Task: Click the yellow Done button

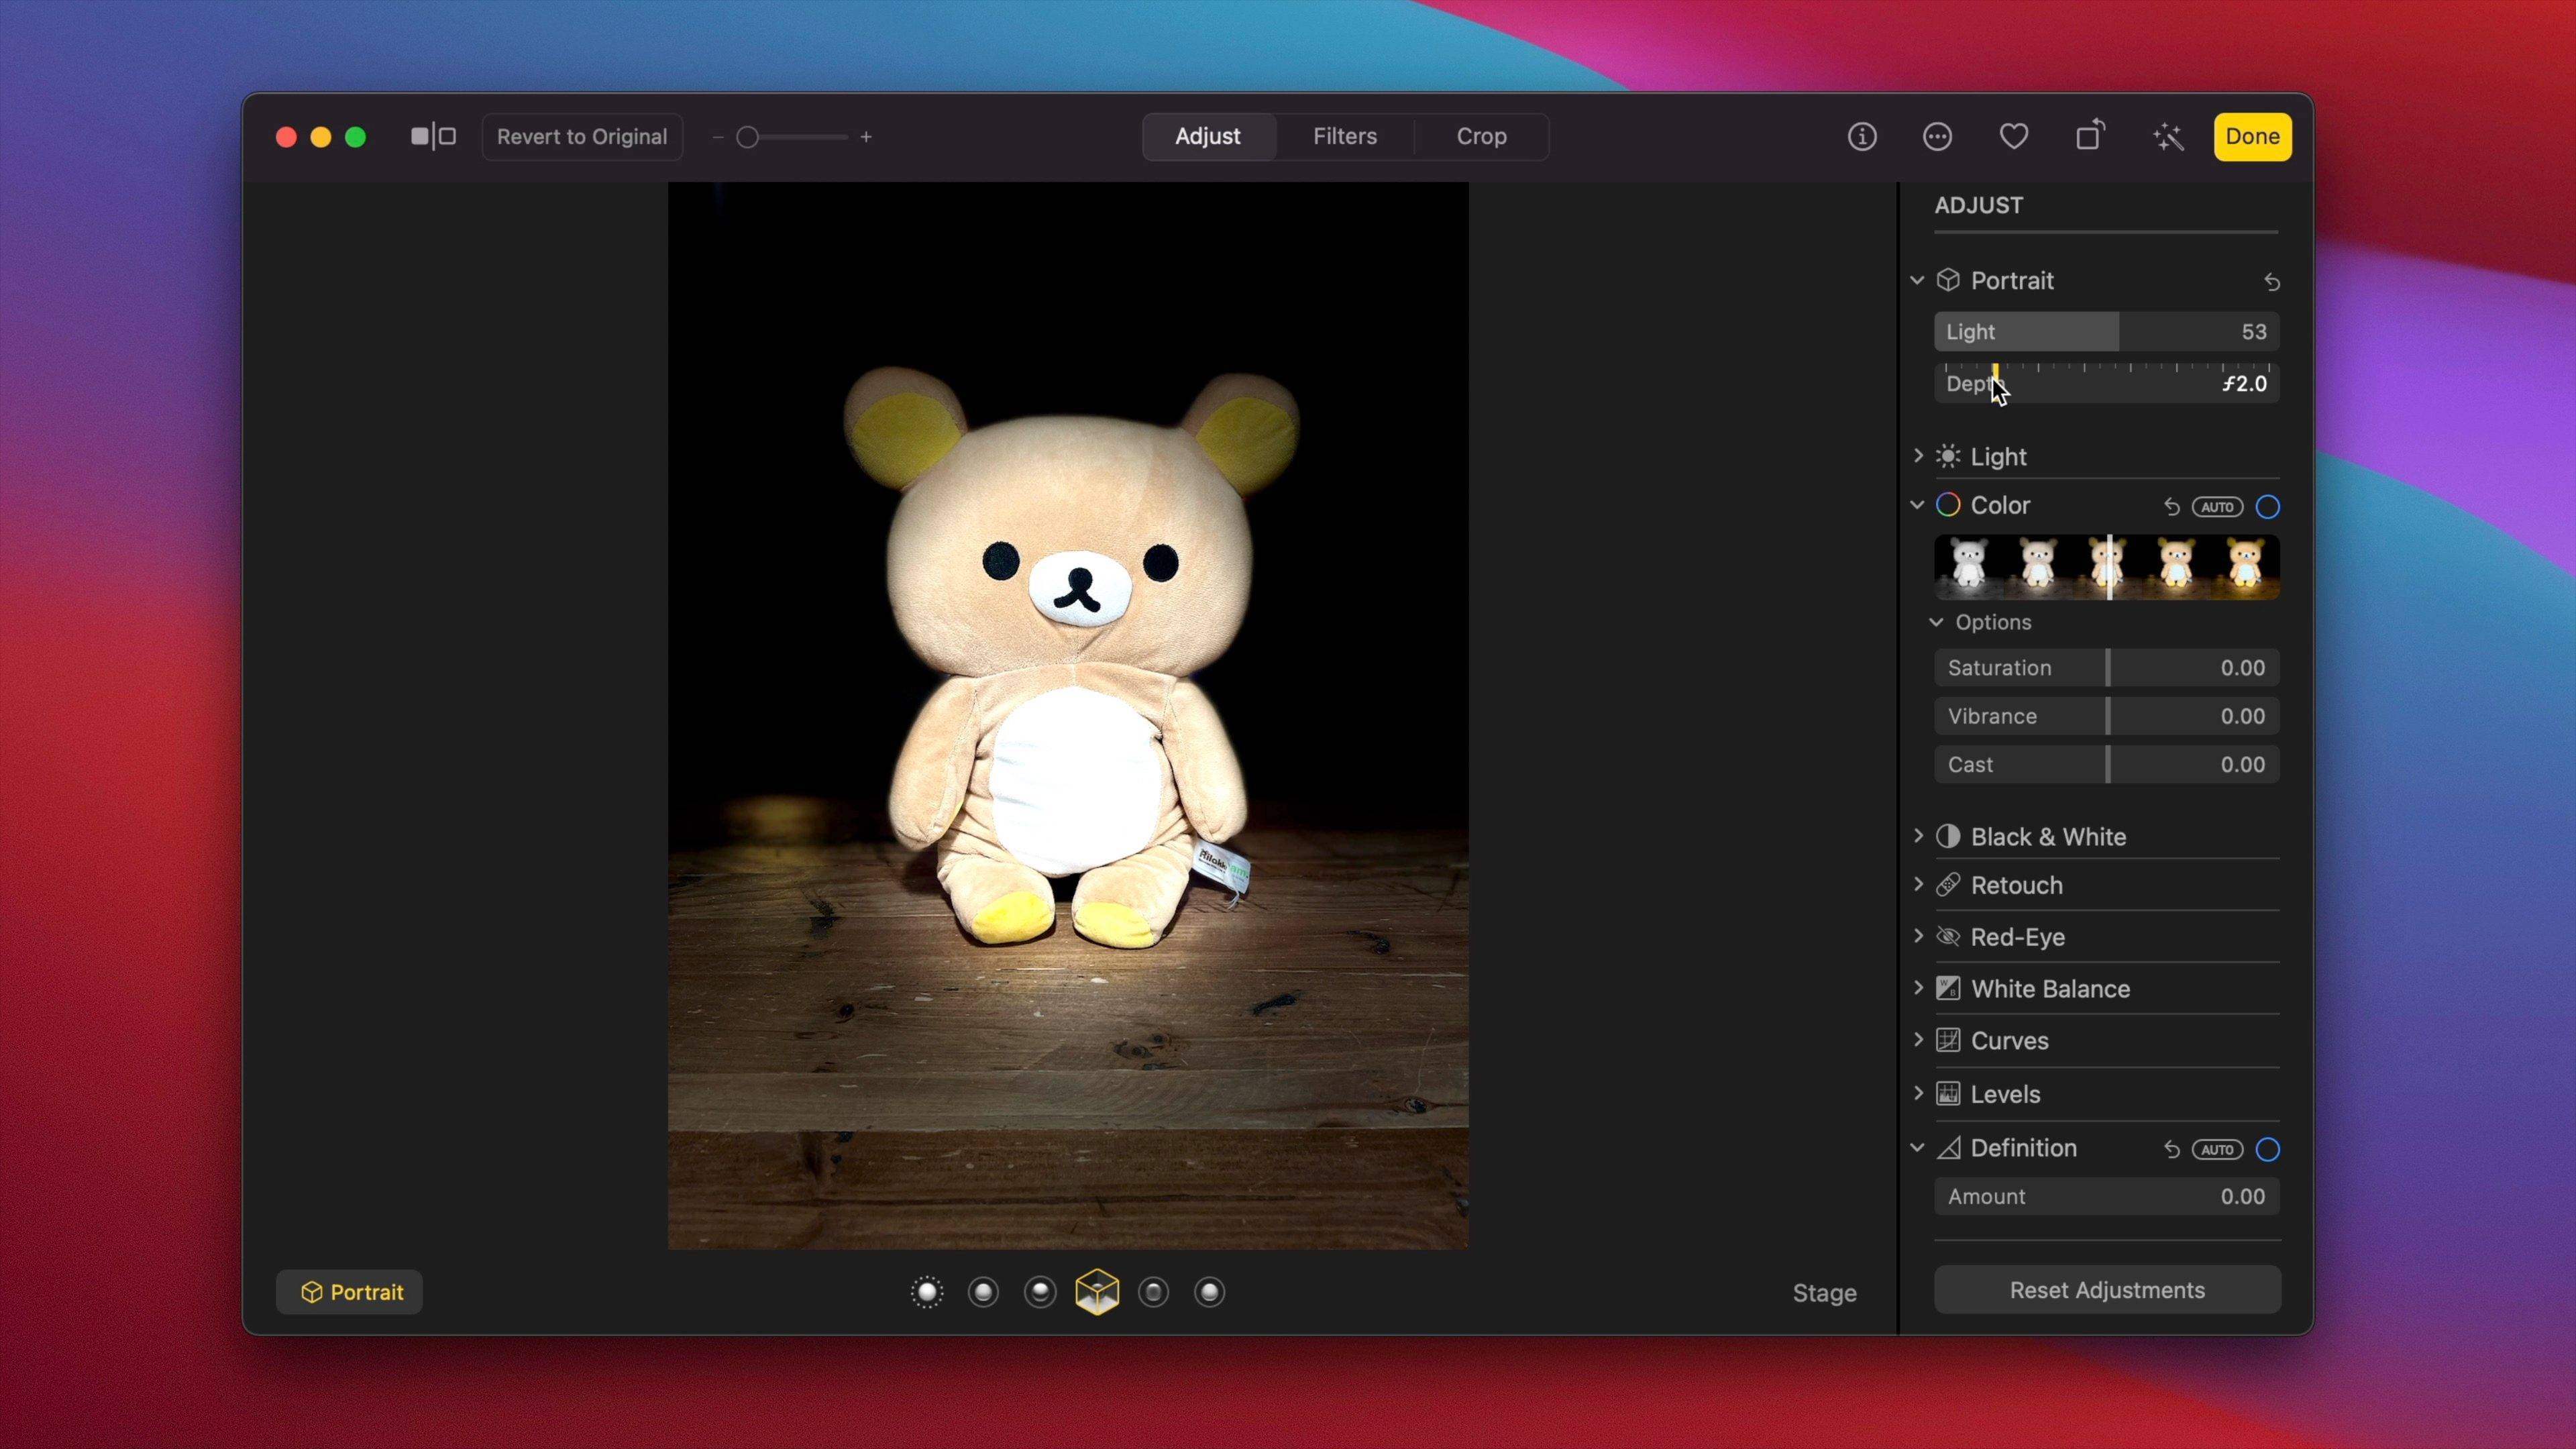Action: [x=2252, y=136]
